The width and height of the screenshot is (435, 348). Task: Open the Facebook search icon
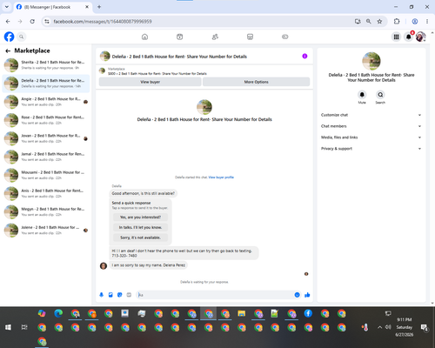point(21,37)
